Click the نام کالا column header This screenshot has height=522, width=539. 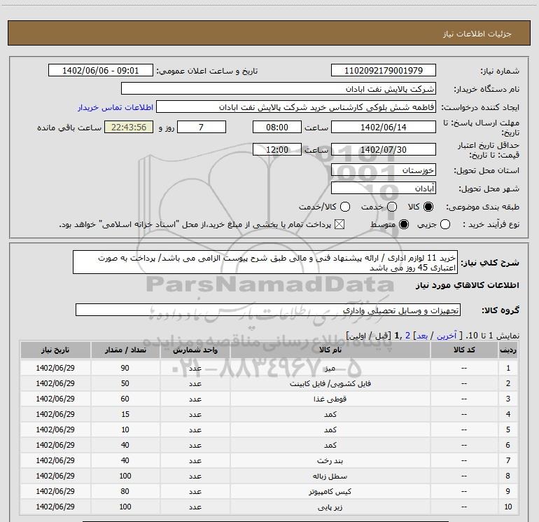330,350
